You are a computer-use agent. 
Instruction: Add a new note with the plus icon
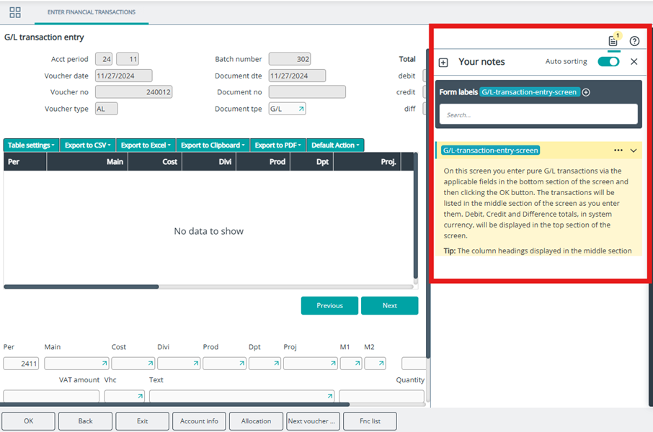[443, 63]
